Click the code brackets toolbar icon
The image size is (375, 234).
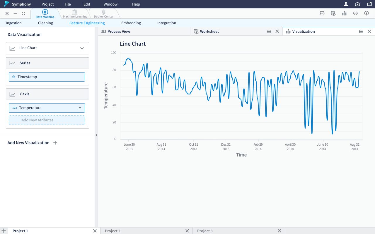coord(355,13)
